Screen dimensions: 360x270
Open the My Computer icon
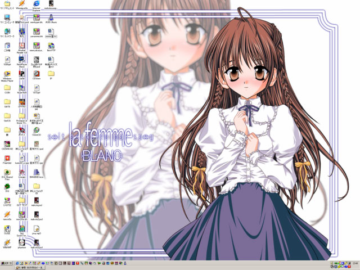pyautogui.click(x=7, y=17)
